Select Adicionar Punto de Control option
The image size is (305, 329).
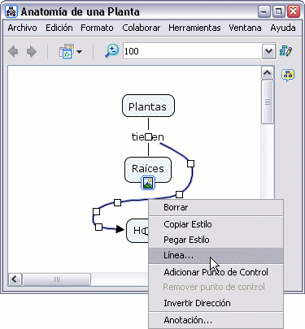216,272
